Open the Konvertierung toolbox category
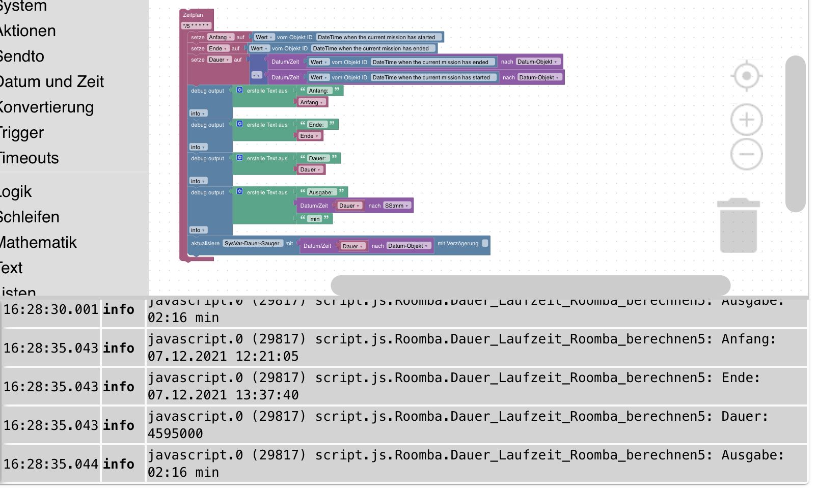The image size is (817, 492). coord(47,107)
